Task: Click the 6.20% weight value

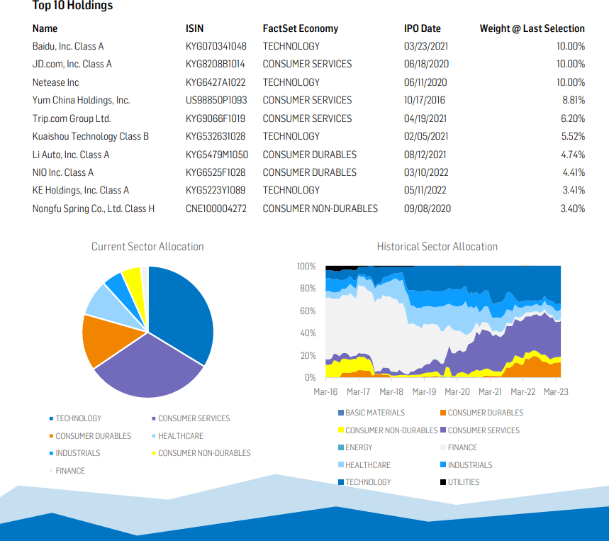Action: click(573, 118)
